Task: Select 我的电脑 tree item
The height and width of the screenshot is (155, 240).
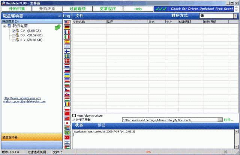Action: [x=20, y=26]
